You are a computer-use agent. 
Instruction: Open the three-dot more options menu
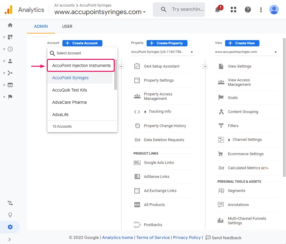point(261,10)
